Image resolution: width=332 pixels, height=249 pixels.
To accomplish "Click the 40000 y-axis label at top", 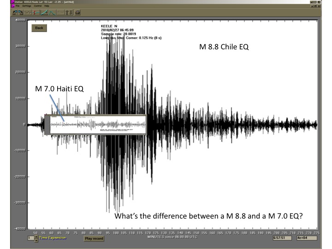I will coord(20,20).
